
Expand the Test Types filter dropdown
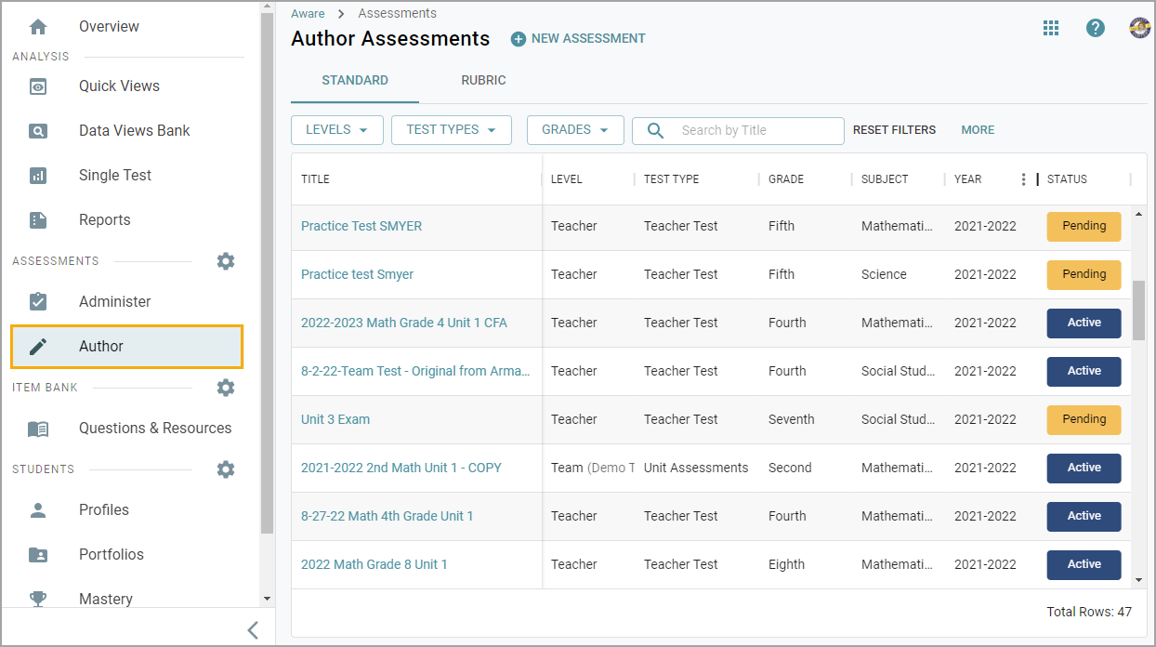pyautogui.click(x=451, y=130)
